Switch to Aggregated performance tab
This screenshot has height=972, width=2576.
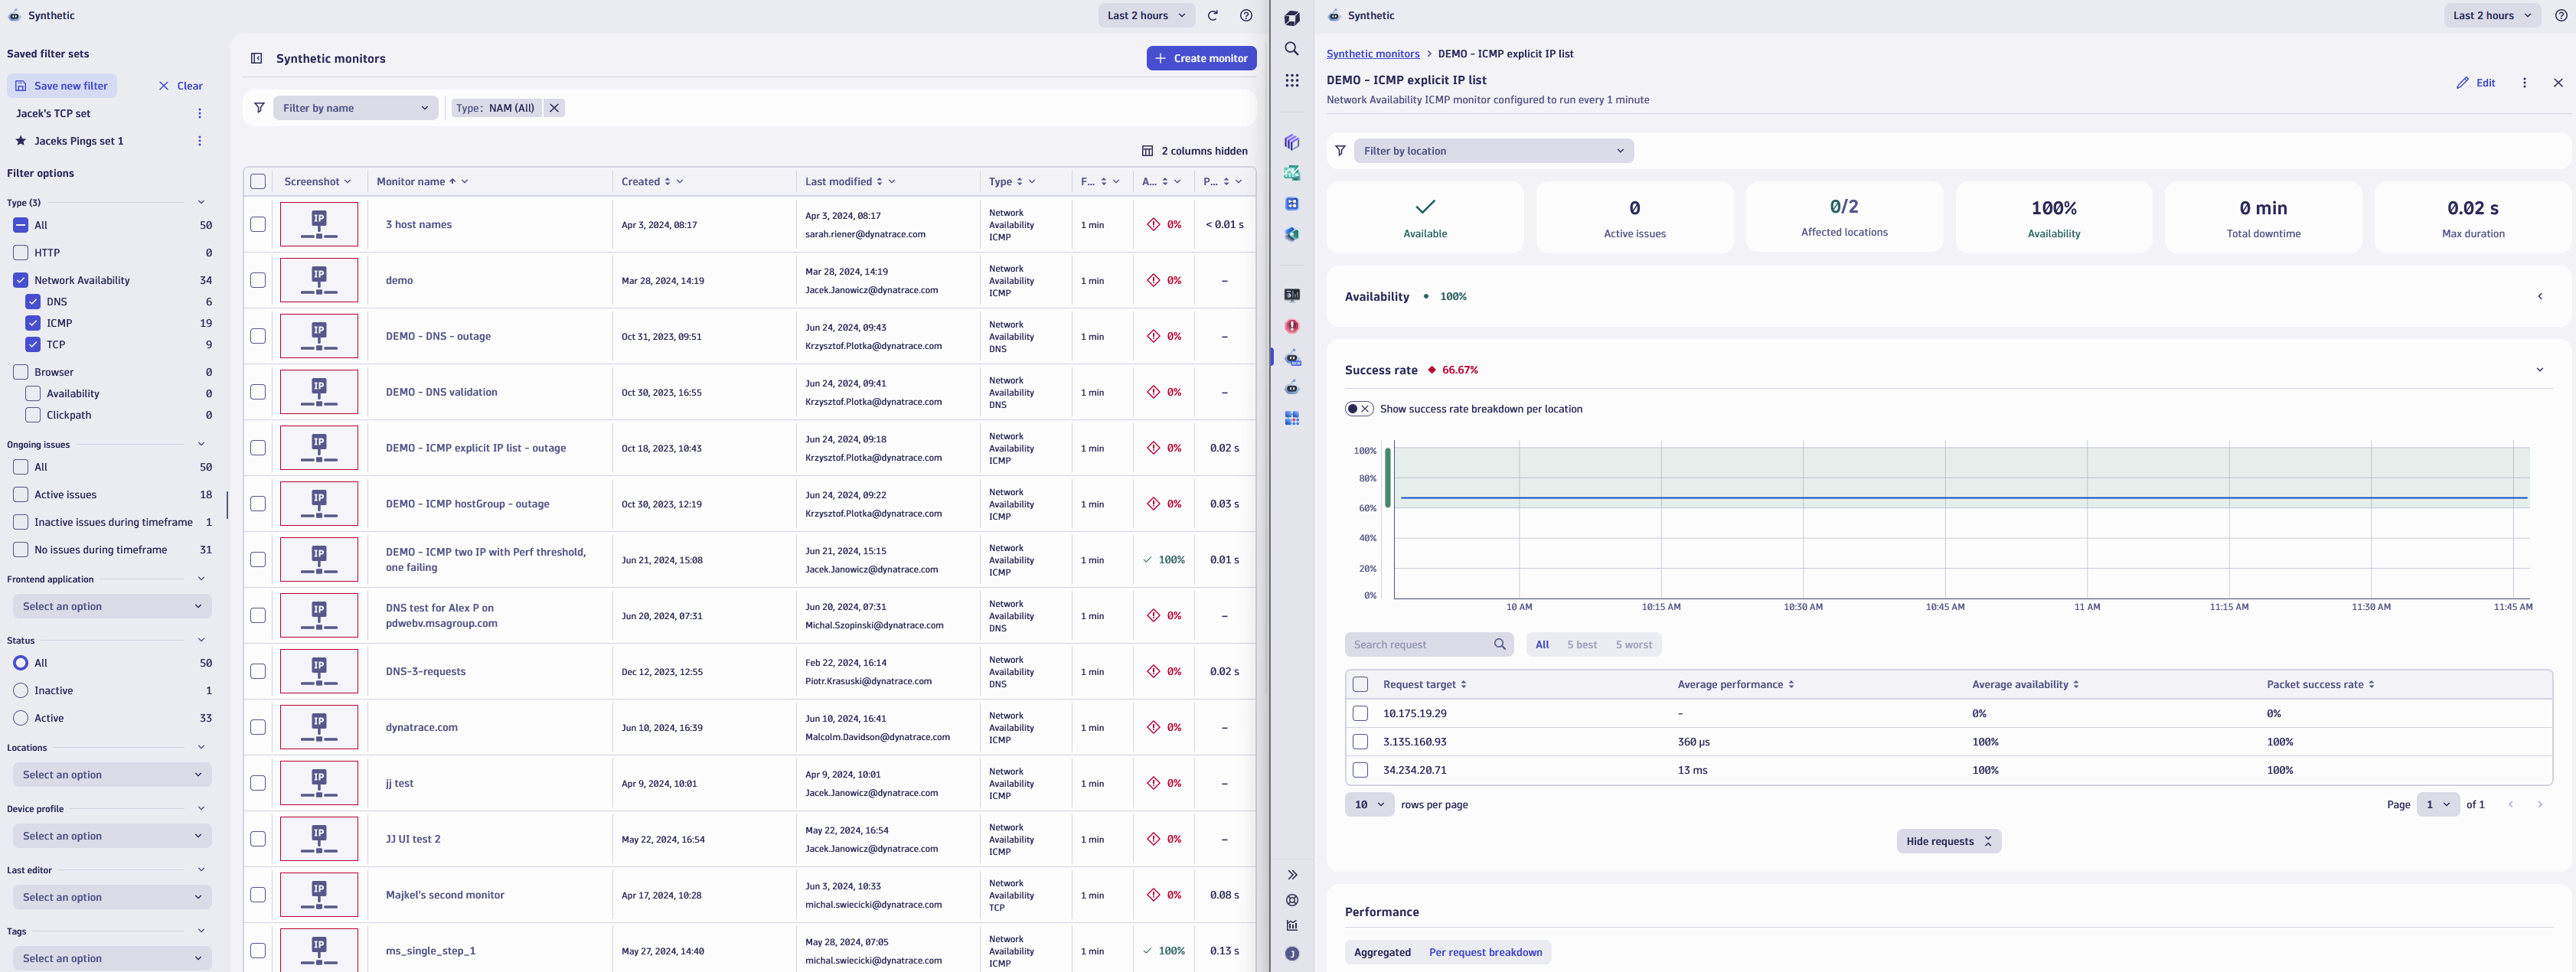click(1382, 951)
